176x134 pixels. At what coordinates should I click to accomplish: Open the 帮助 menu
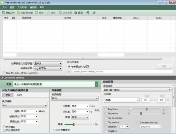(x=42, y=7)
